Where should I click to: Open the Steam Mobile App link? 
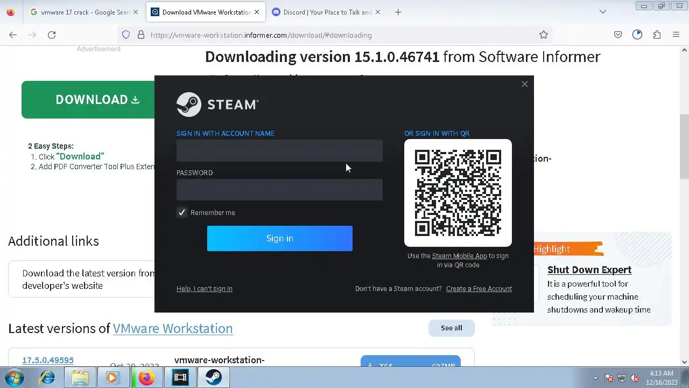click(x=459, y=256)
